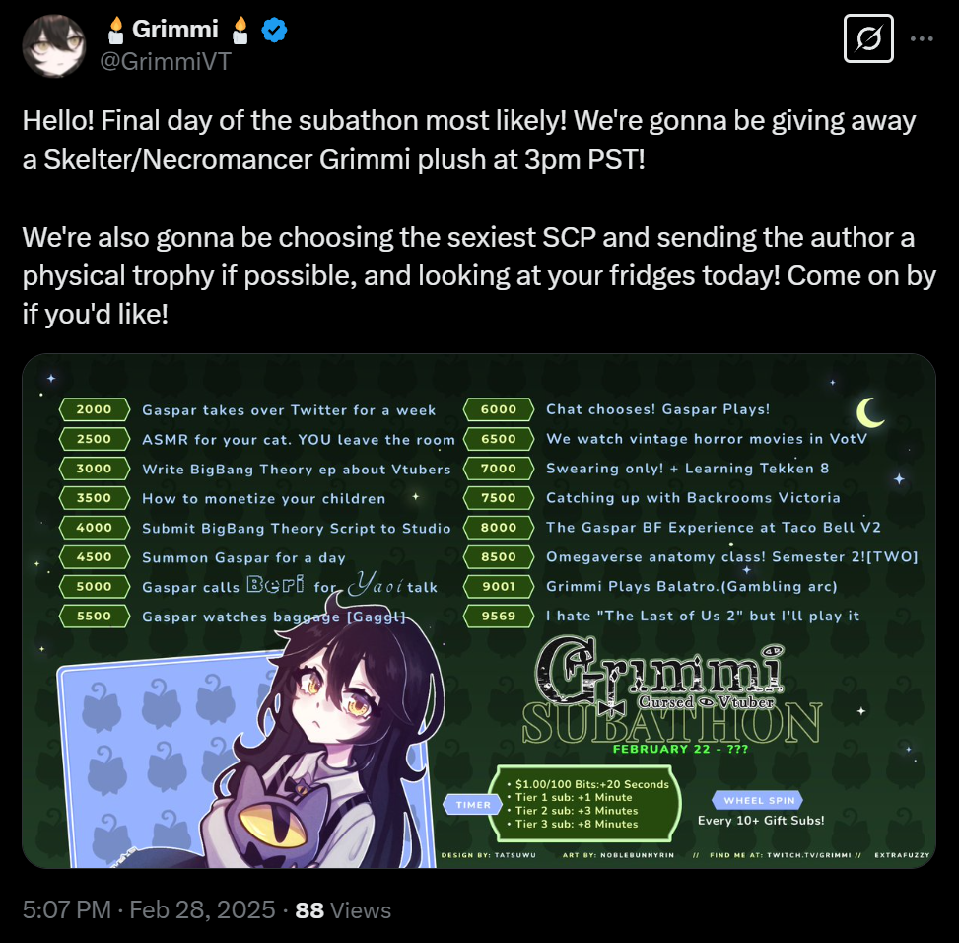Image resolution: width=959 pixels, height=943 pixels.
Task: Click the 2000 goal badge
Action: (x=95, y=409)
